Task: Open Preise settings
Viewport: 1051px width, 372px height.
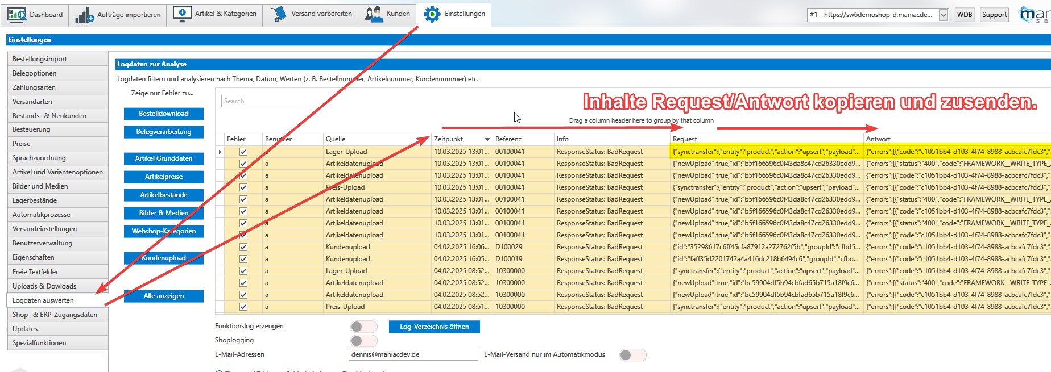Action: click(58, 144)
